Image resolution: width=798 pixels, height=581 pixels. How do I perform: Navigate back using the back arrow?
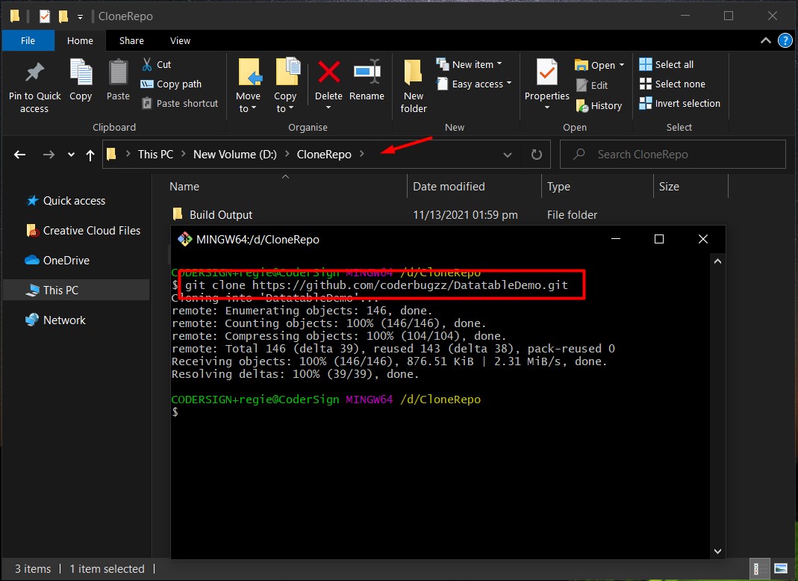(19, 155)
